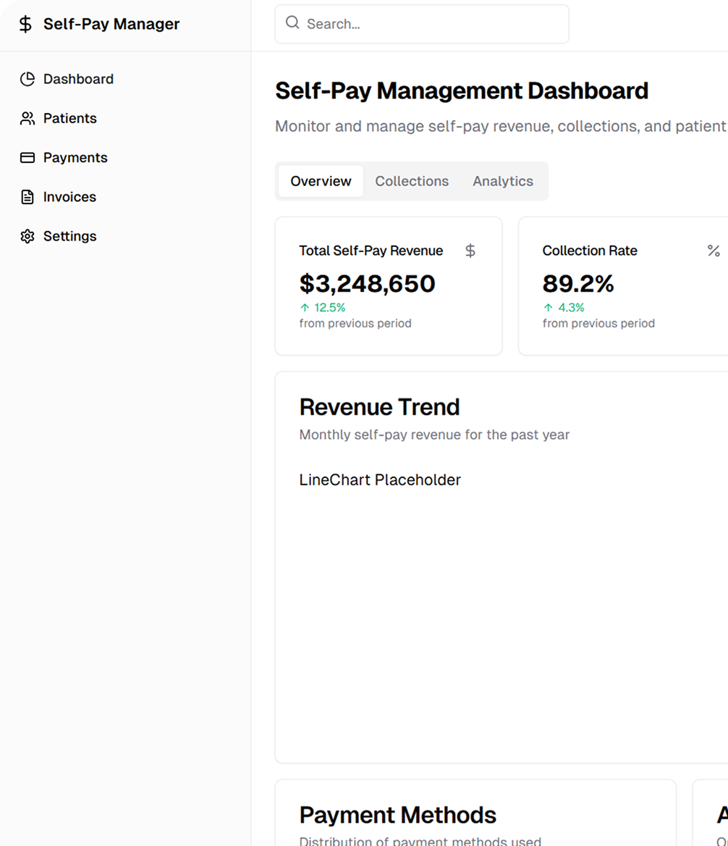The height and width of the screenshot is (846, 728).
Task: Switch to the Overview tab
Action: [321, 181]
